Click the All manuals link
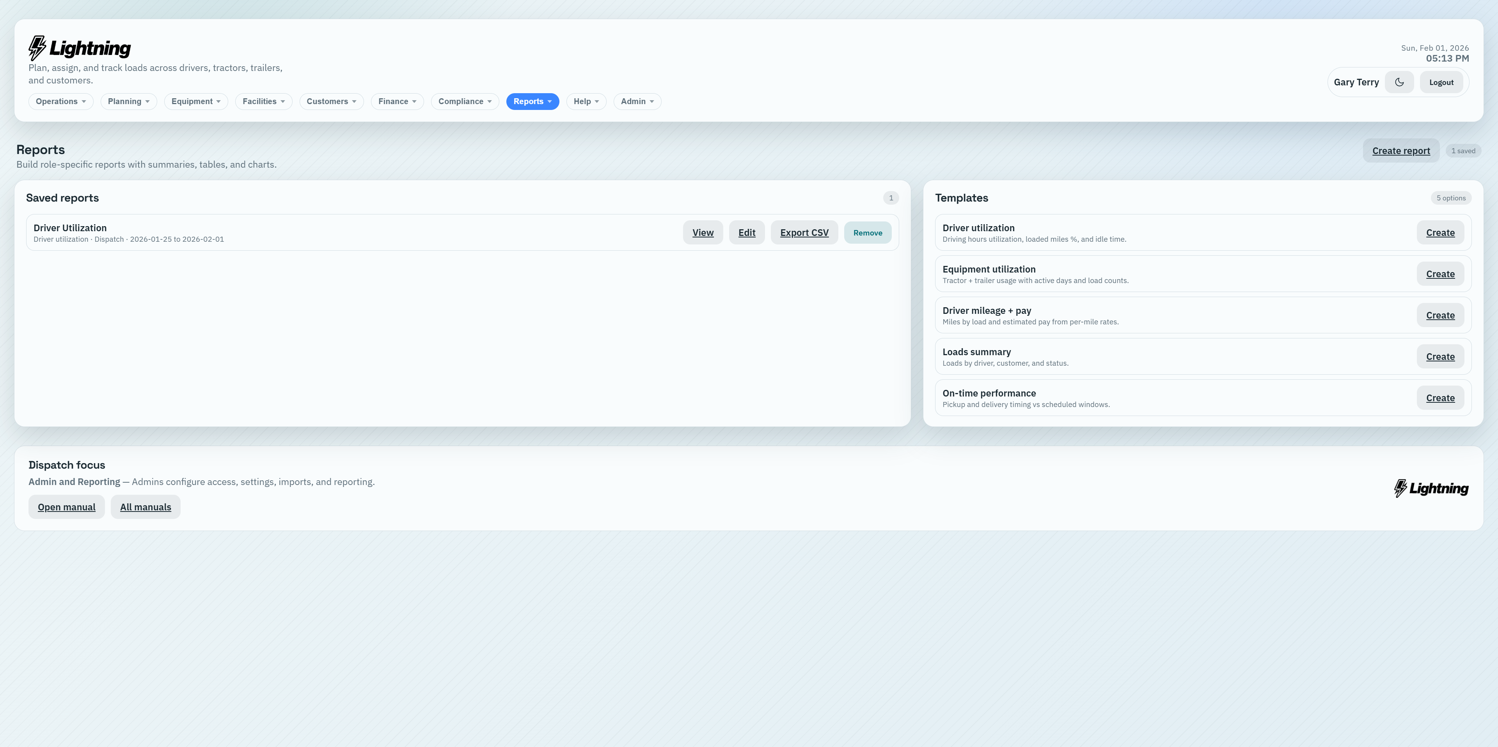Screen dimensions: 1498x747 pos(146,507)
